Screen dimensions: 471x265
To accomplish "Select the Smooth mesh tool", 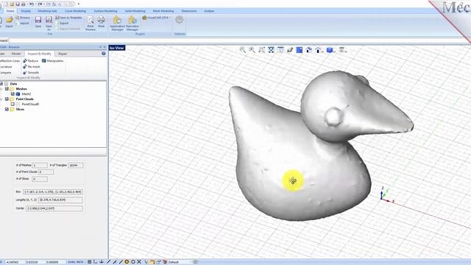I will coord(31,72).
